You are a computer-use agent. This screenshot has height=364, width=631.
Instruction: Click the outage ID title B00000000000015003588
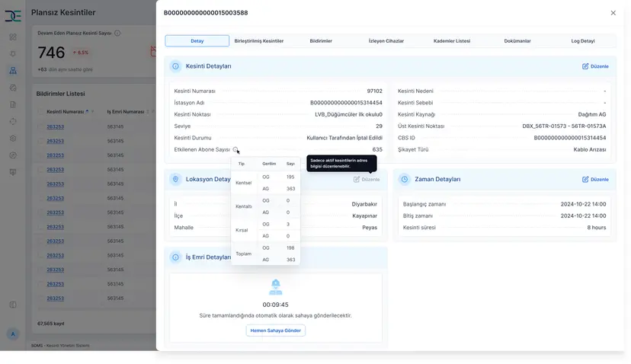[206, 13]
